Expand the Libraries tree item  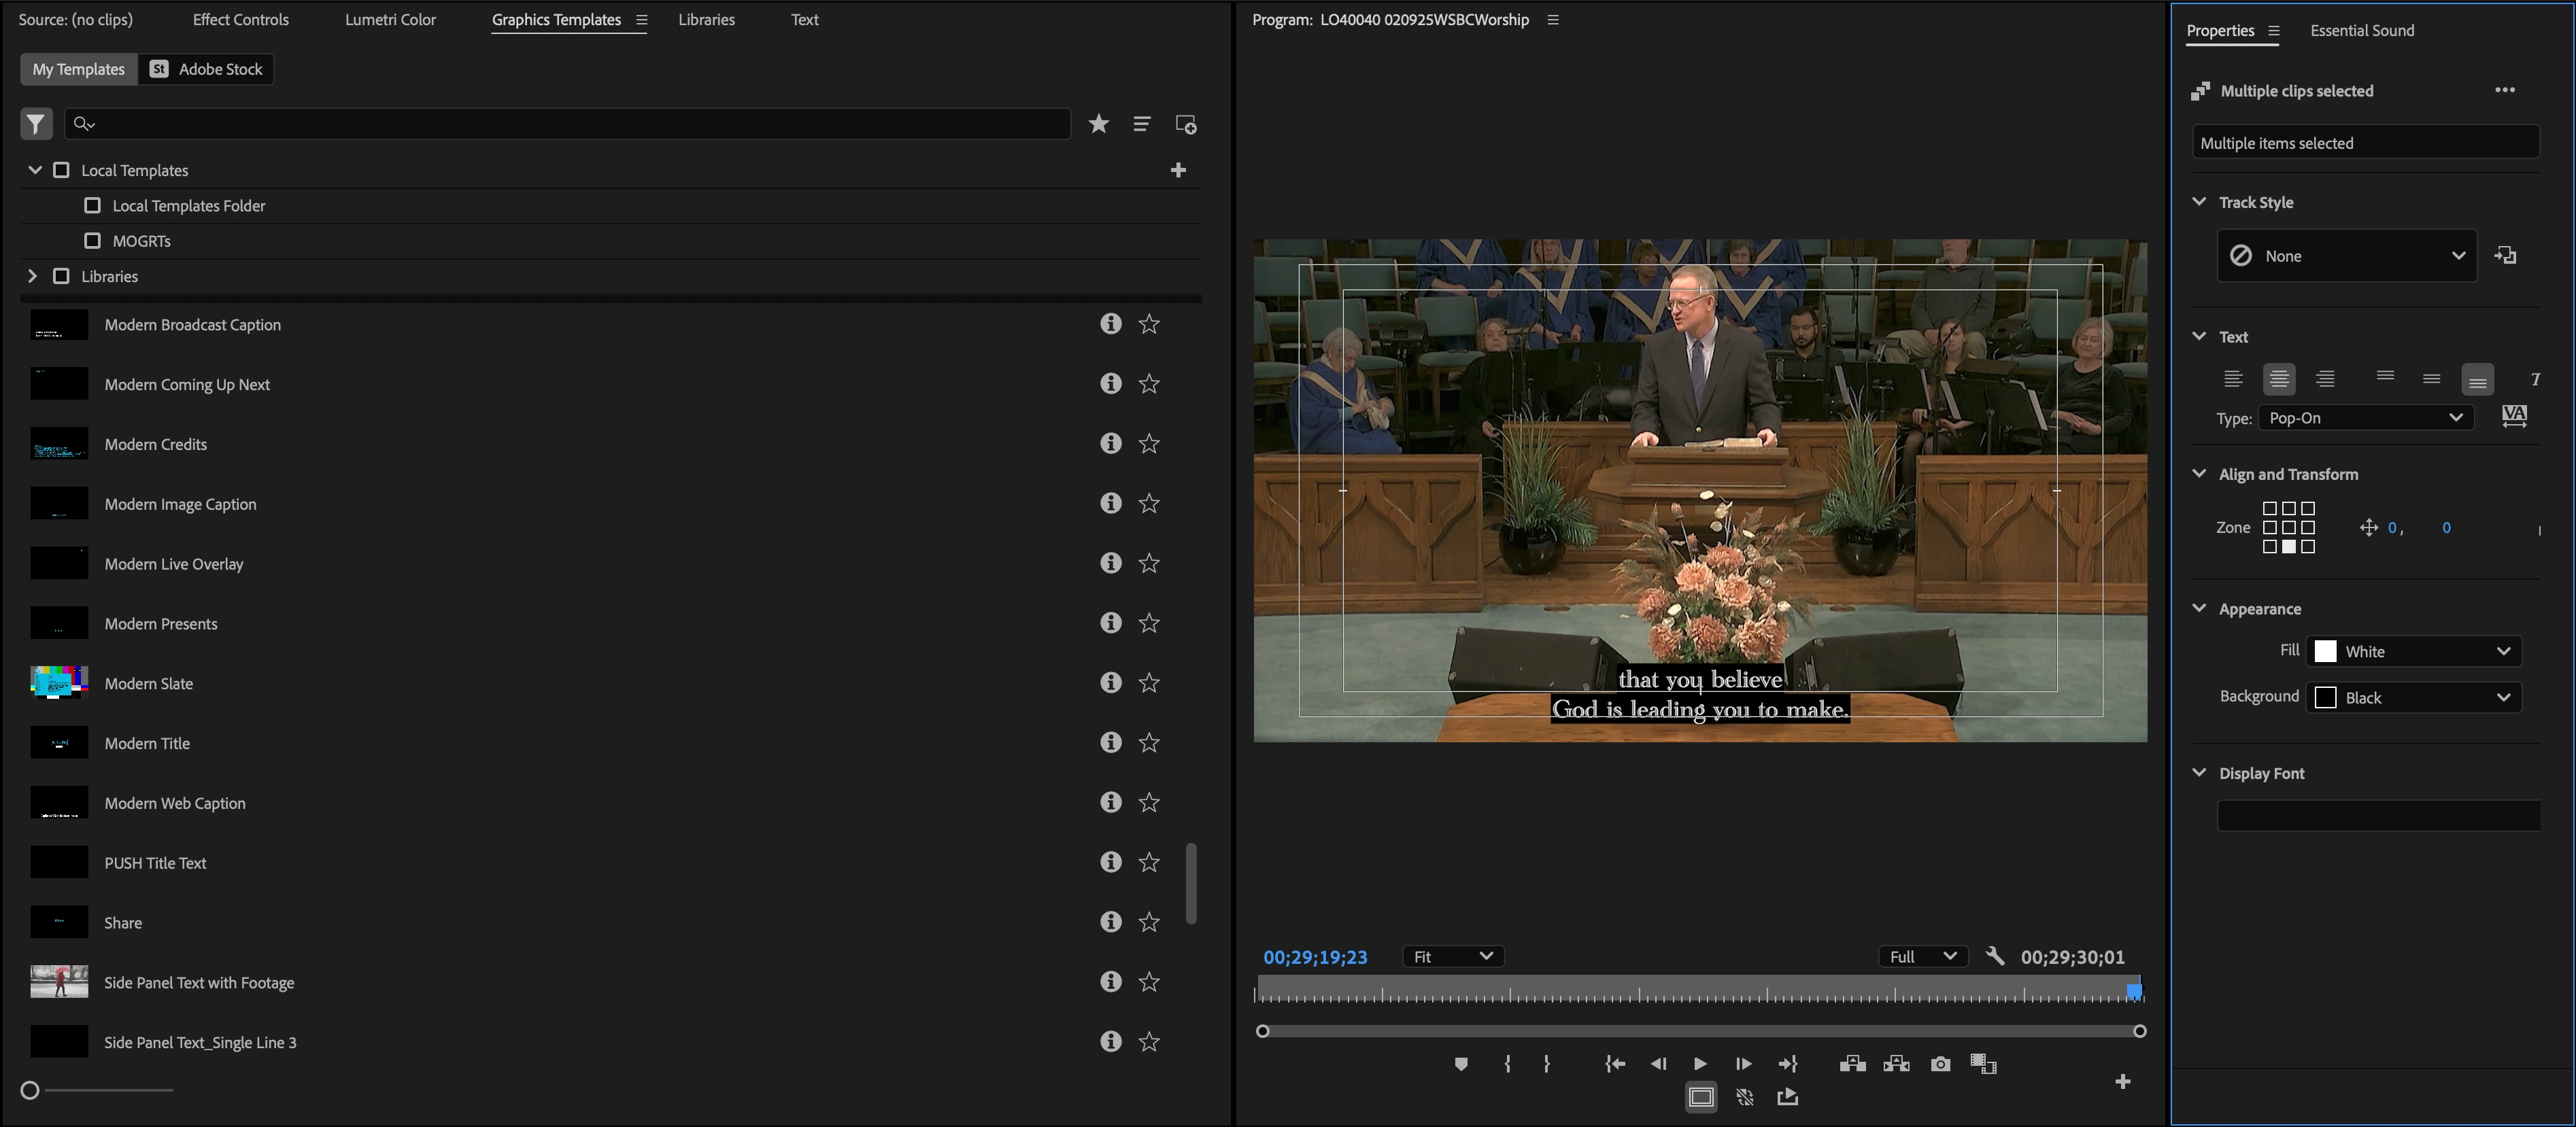click(33, 276)
